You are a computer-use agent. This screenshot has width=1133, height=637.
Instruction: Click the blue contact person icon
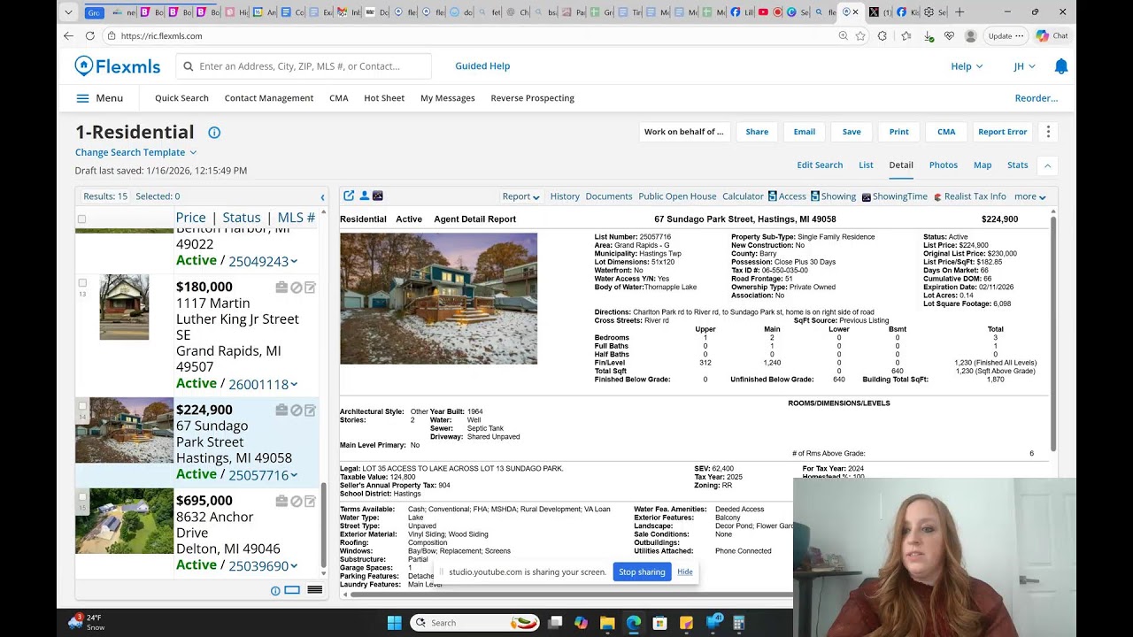tap(364, 196)
